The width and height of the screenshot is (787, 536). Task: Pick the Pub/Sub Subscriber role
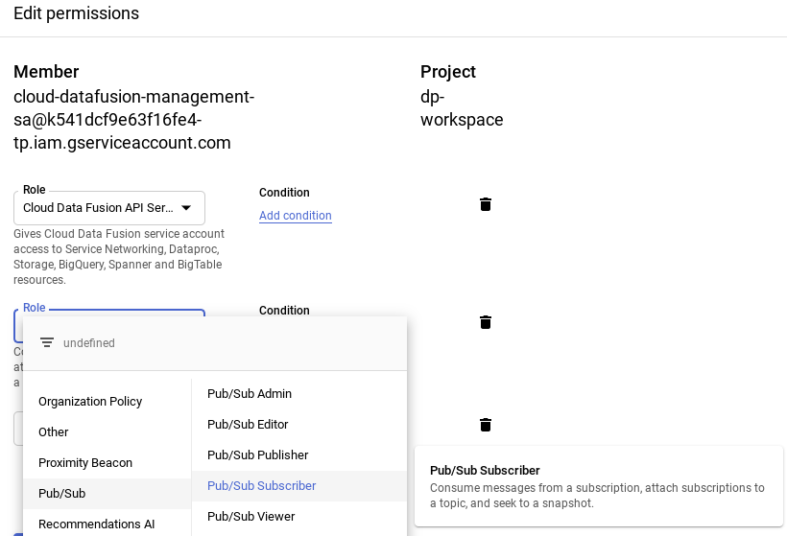262,486
